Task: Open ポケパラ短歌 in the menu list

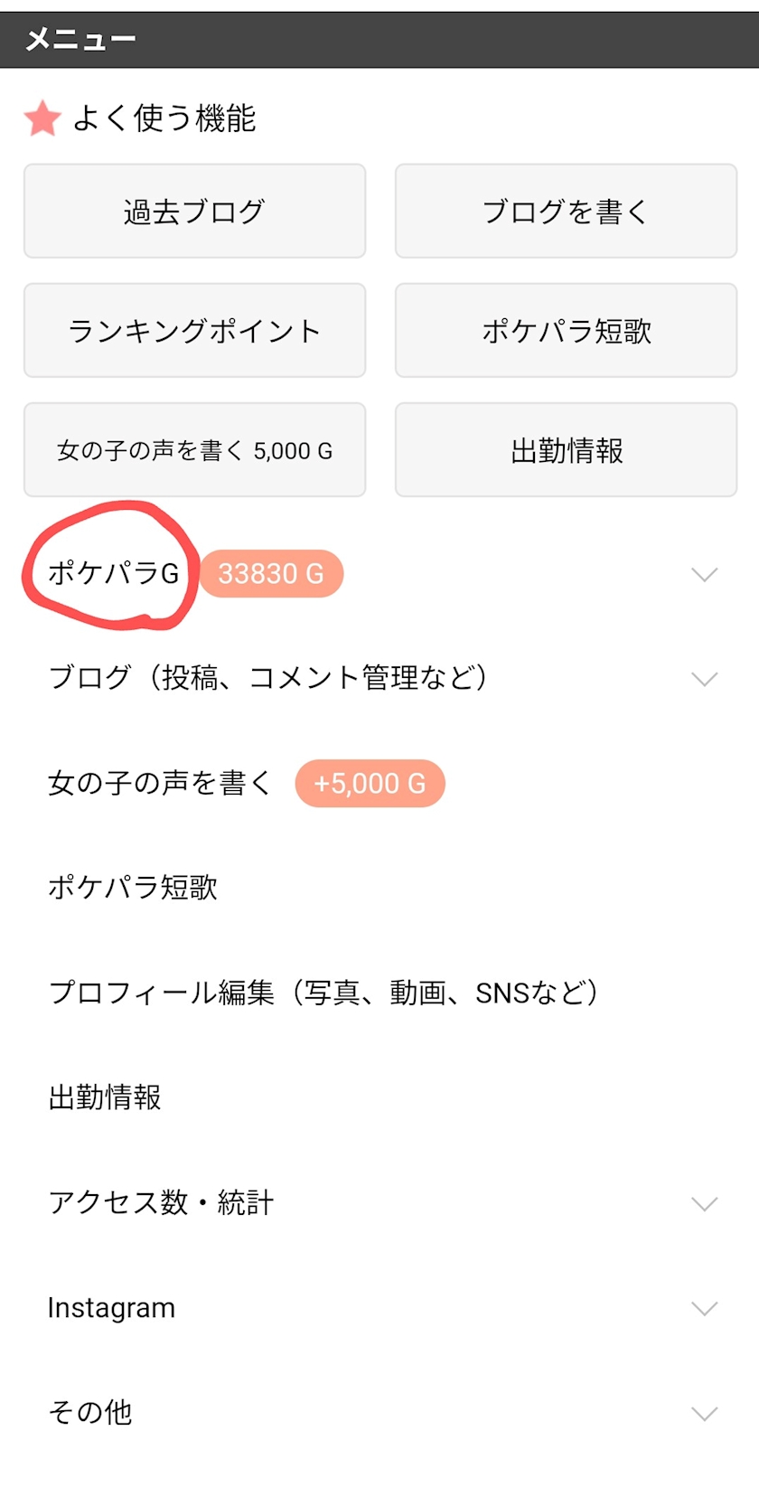Action: click(x=133, y=888)
